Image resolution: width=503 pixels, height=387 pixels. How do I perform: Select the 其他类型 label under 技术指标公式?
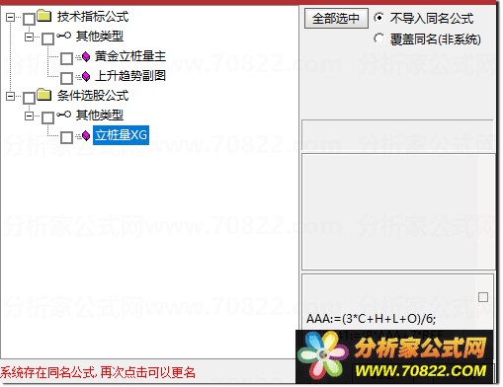pos(100,37)
